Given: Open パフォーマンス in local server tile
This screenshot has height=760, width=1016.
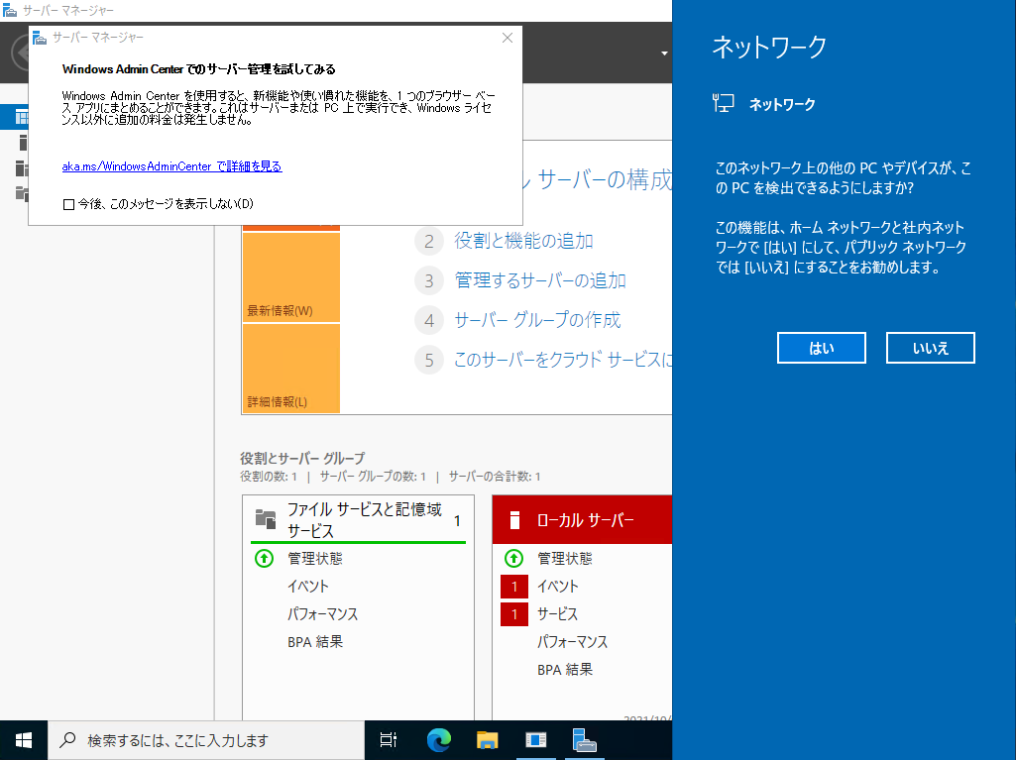Looking at the screenshot, I should [x=572, y=642].
